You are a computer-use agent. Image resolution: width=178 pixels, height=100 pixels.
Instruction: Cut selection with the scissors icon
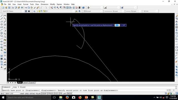26,7
